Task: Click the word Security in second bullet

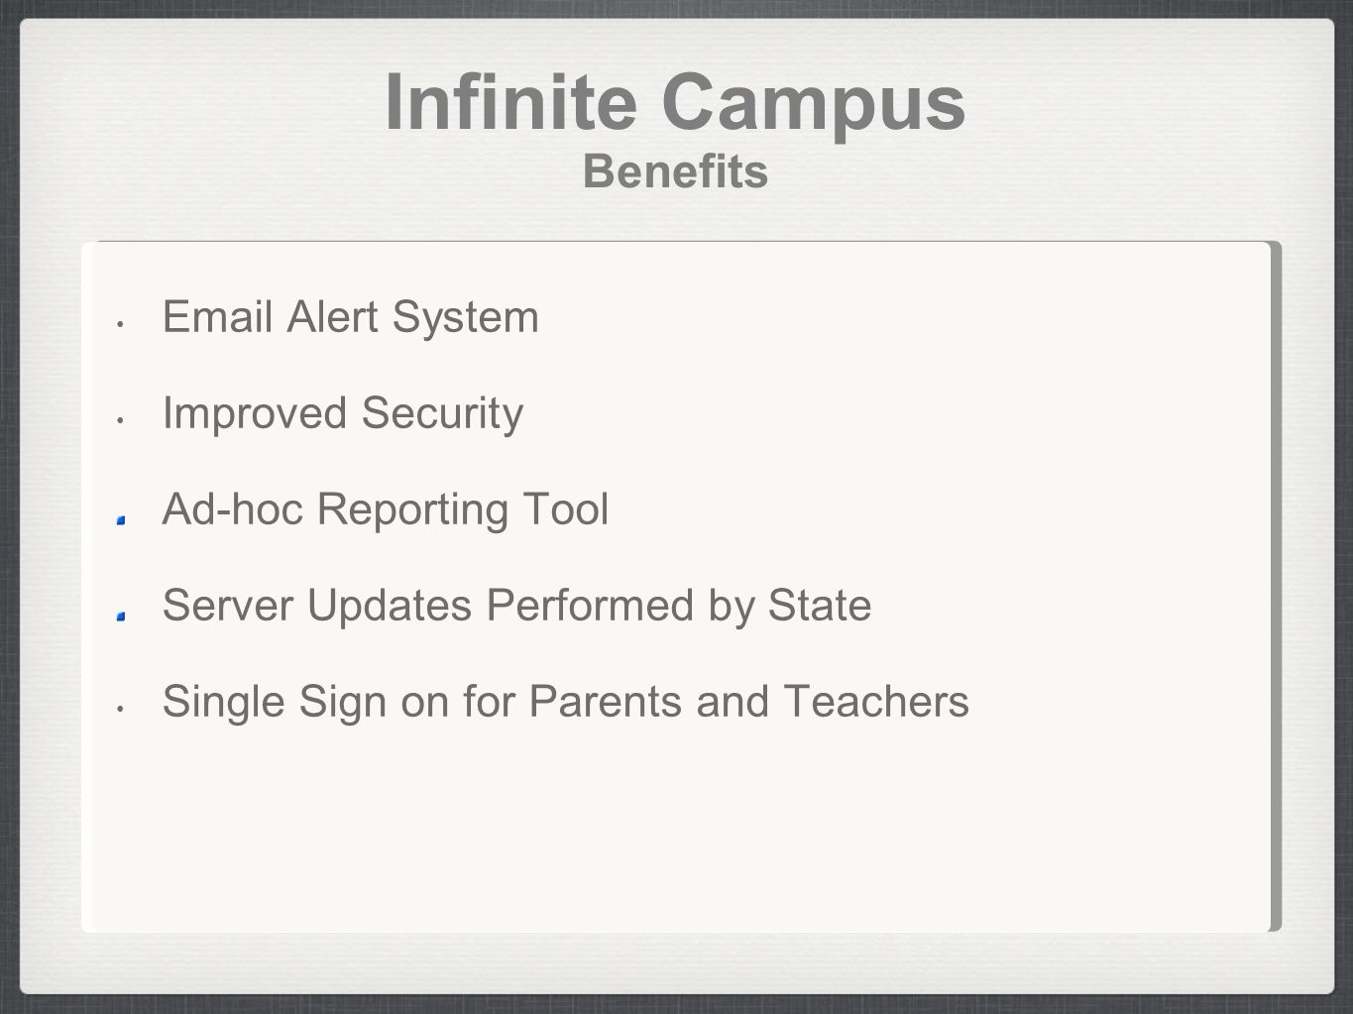Action: click(442, 413)
